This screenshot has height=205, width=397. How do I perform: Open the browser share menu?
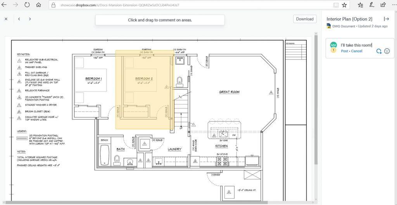(383, 5)
